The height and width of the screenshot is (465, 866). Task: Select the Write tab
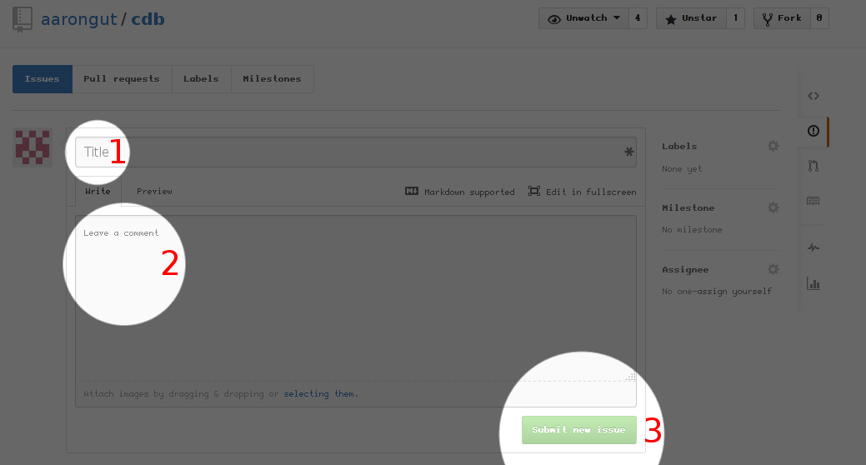(98, 192)
